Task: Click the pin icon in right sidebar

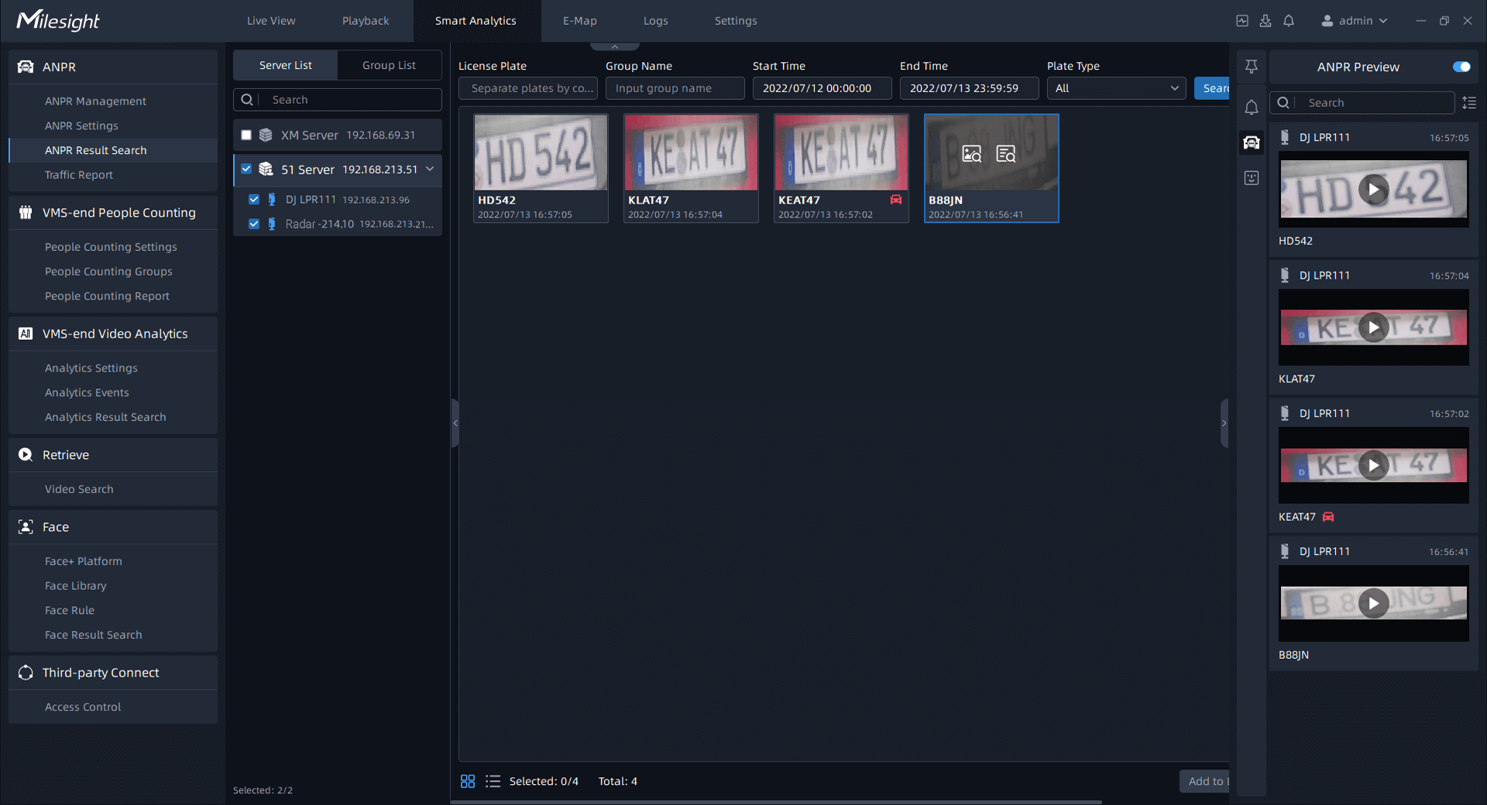Action: [x=1251, y=67]
